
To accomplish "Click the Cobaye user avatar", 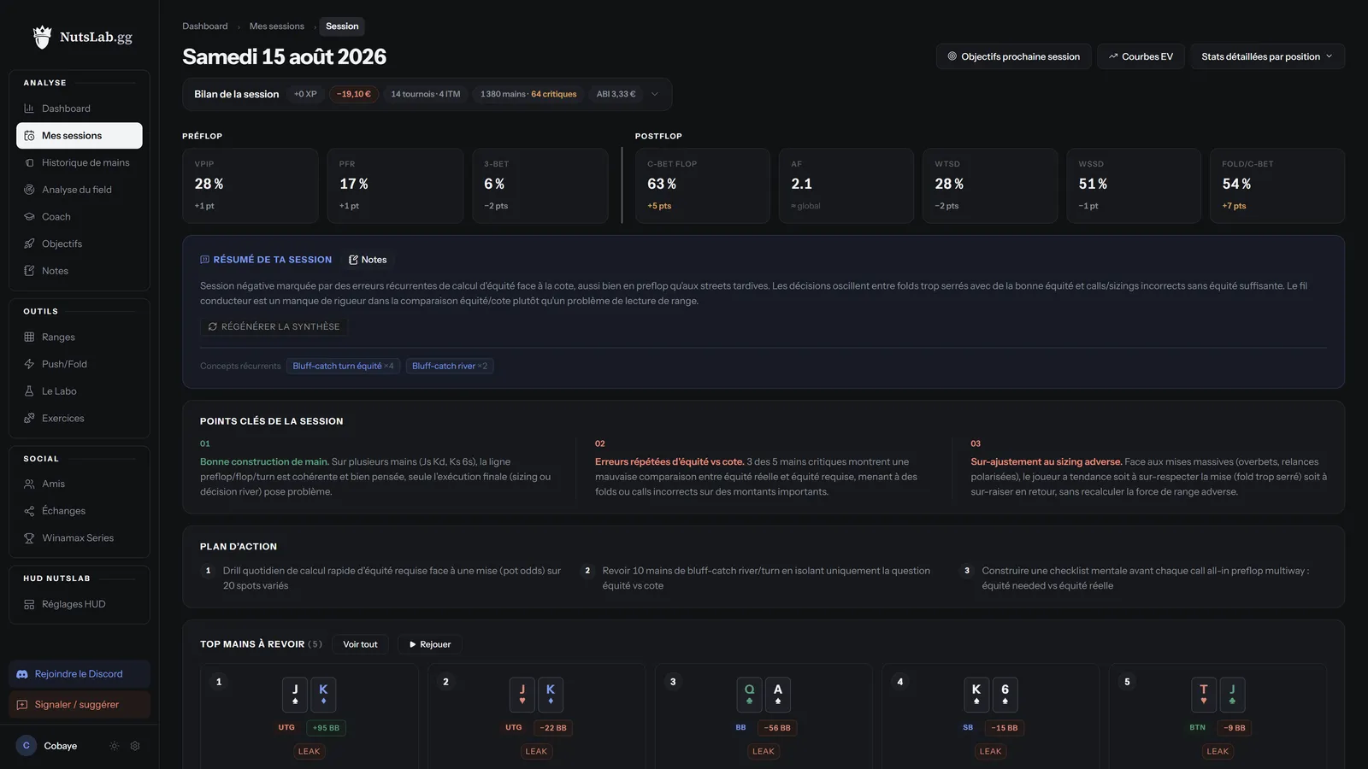I will pos(27,746).
